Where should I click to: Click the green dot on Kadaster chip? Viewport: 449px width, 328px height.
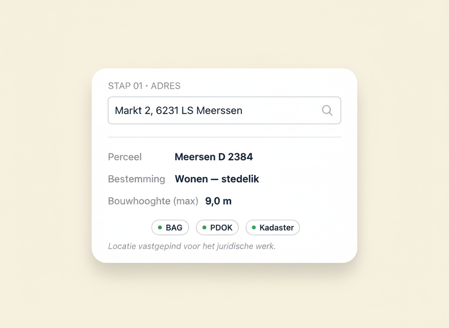pyautogui.click(x=254, y=228)
